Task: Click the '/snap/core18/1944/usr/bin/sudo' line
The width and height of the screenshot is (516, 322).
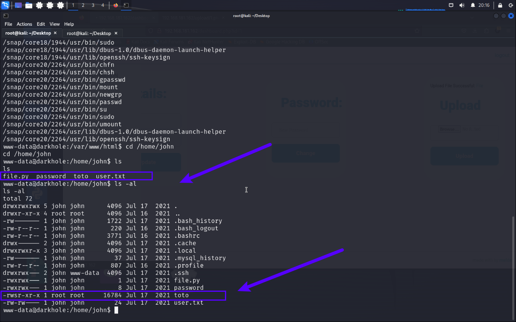Action: pyautogui.click(x=58, y=42)
